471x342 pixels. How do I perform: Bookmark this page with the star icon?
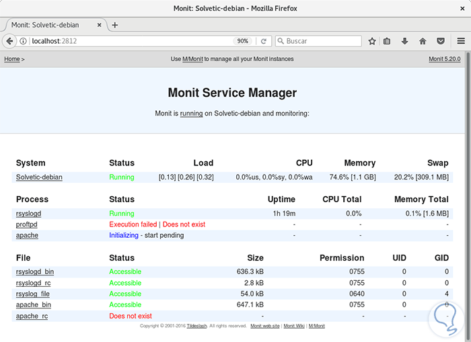click(372, 41)
